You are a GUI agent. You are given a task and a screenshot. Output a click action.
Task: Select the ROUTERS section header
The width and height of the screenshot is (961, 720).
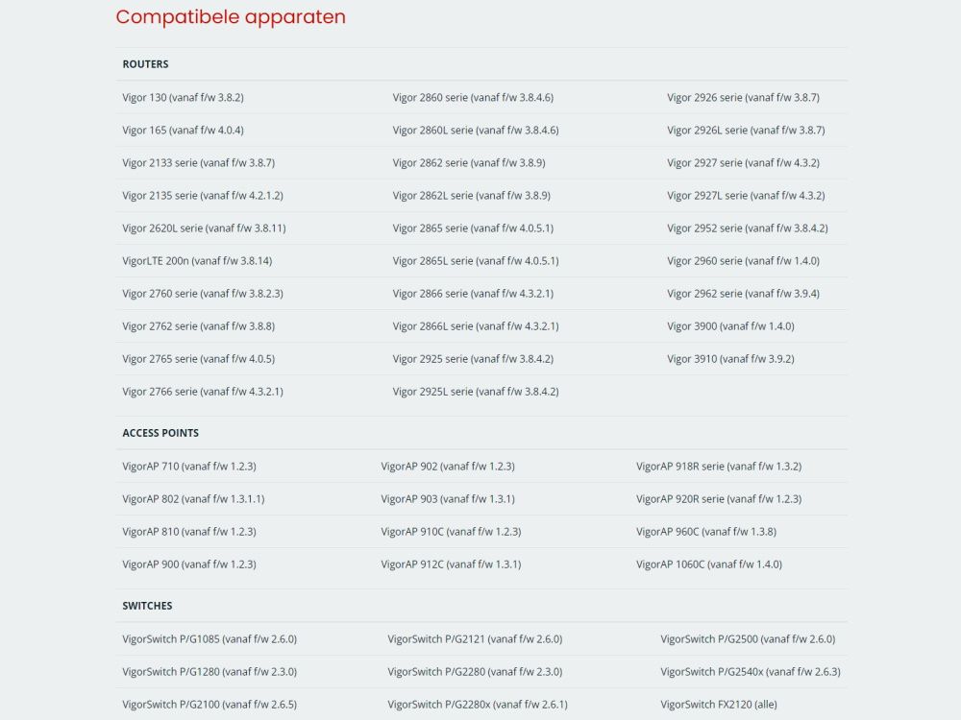[x=145, y=64]
